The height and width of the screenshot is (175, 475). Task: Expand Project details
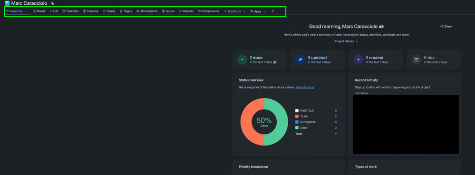[x=347, y=41]
